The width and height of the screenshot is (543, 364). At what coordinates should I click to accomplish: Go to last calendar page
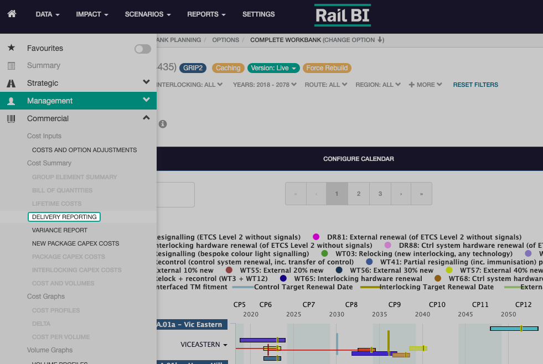click(422, 194)
